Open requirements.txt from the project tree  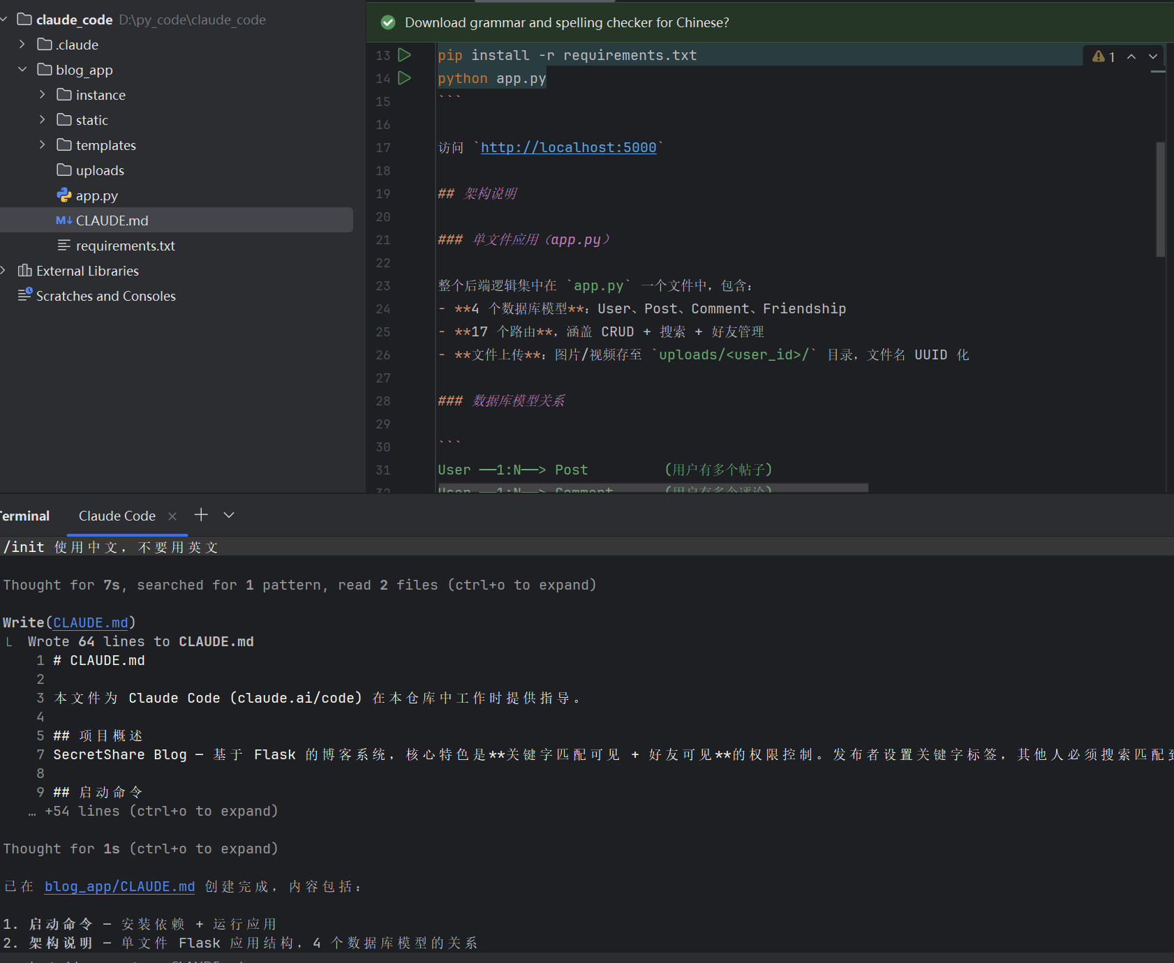[126, 246]
